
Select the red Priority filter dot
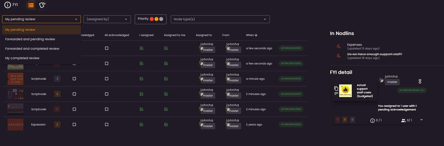point(152,19)
